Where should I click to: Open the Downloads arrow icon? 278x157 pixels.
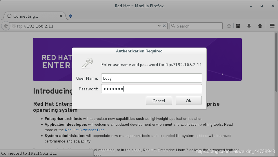click(x=249, y=26)
